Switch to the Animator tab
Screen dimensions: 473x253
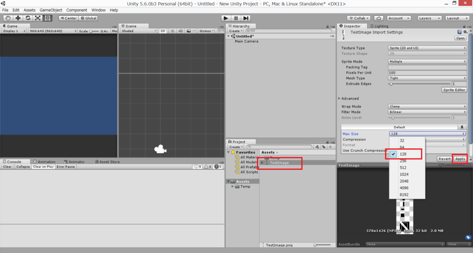pos(74,162)
